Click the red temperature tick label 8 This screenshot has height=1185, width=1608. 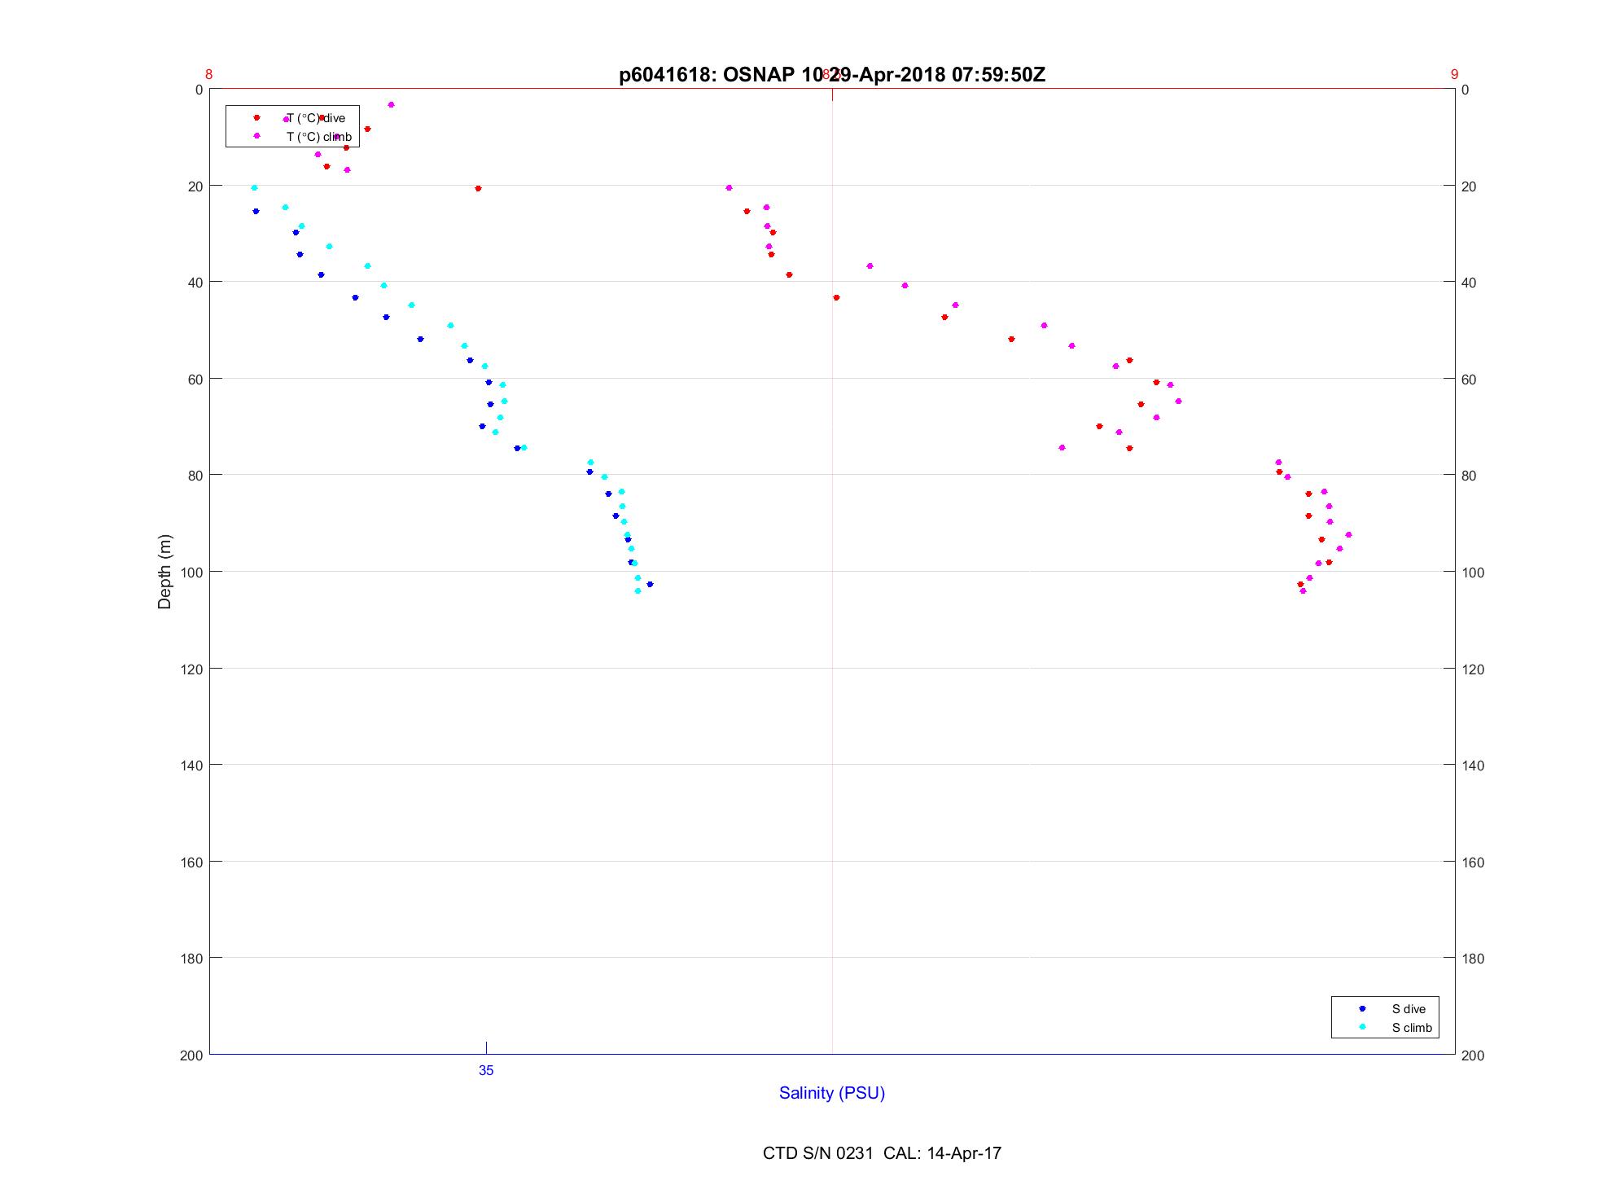click(x=209, y=75)
